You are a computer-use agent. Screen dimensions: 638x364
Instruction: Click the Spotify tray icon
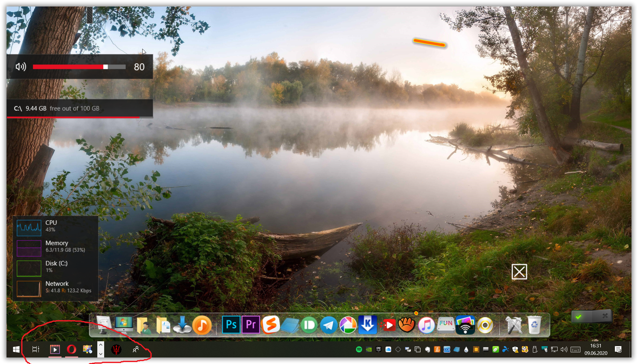tap(359, 349)
